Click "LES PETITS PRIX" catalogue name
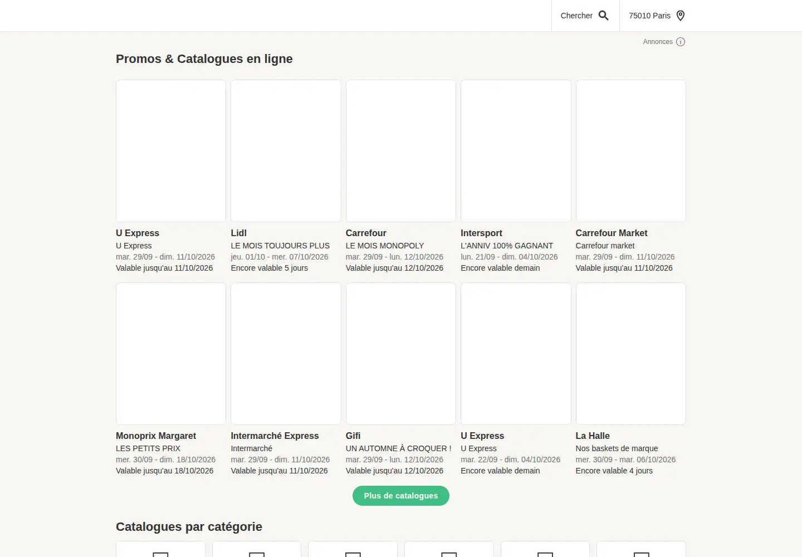This screenshot has width=802, height=557. click(148, 448)
